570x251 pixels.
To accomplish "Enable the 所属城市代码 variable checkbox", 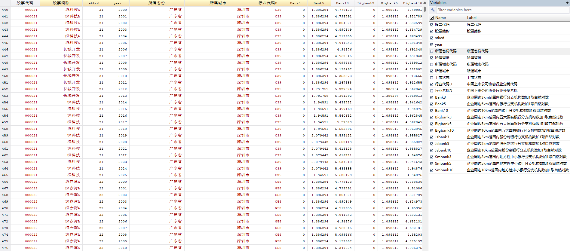I will click(x=432, y=64).
